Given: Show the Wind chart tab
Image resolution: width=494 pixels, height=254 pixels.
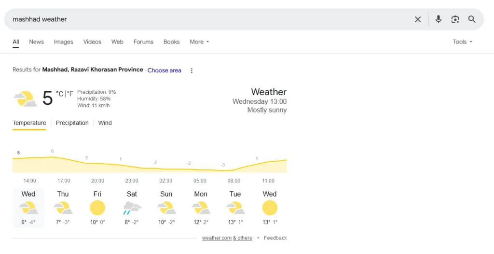Looking at the screenshot, I should [x=105, y=123].
